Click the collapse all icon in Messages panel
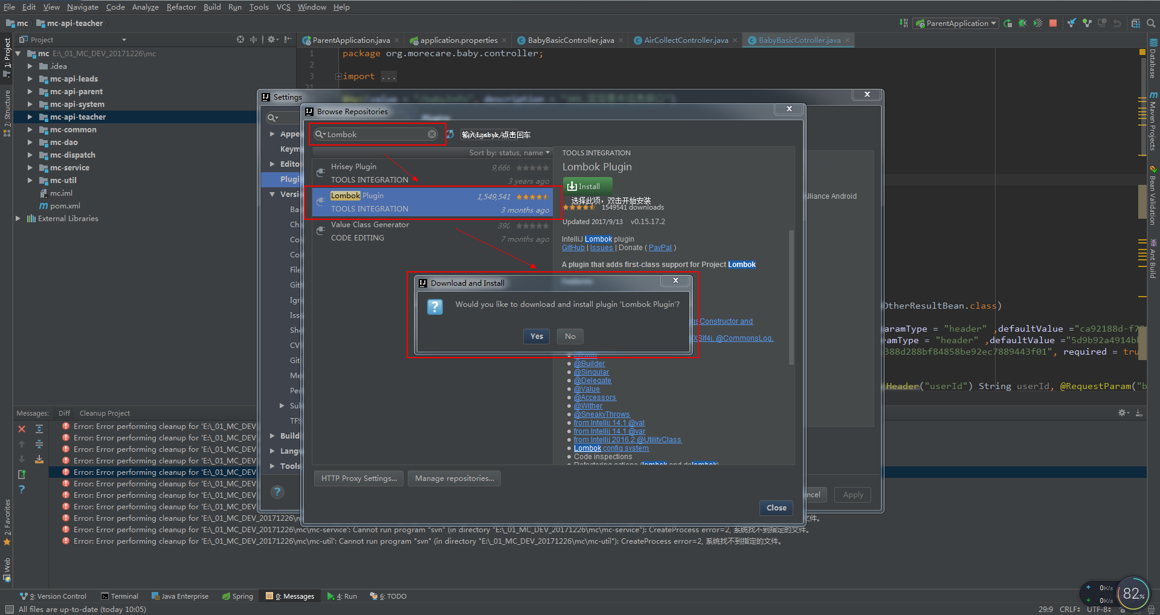1160x615 pixels. 39,444
